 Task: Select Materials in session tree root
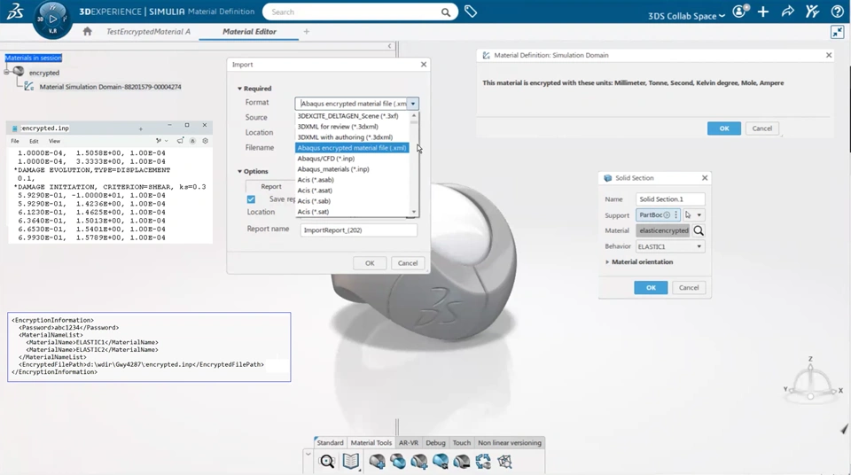point(34,58)
